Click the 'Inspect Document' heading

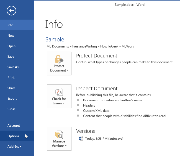click(97, 89)
